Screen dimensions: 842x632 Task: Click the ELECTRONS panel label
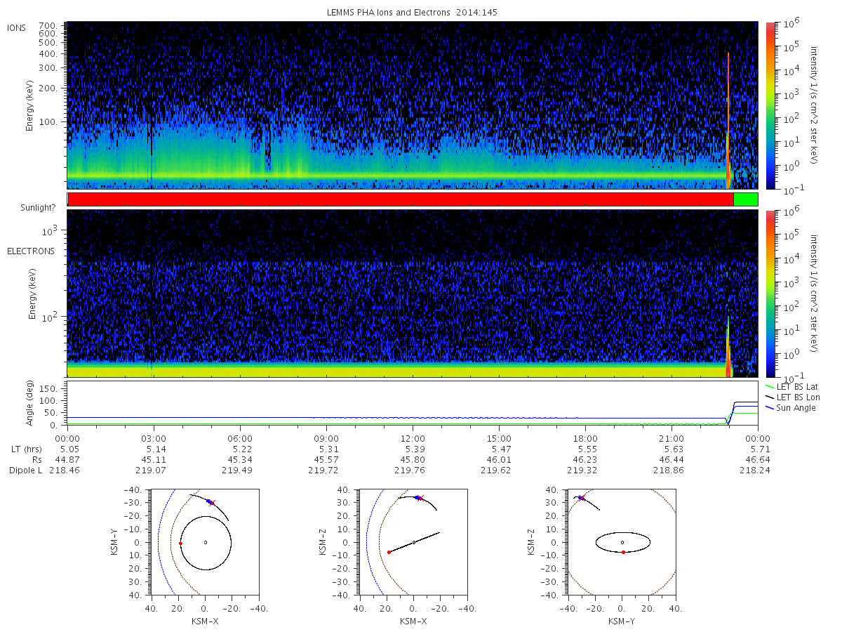(x=31, y=251)
